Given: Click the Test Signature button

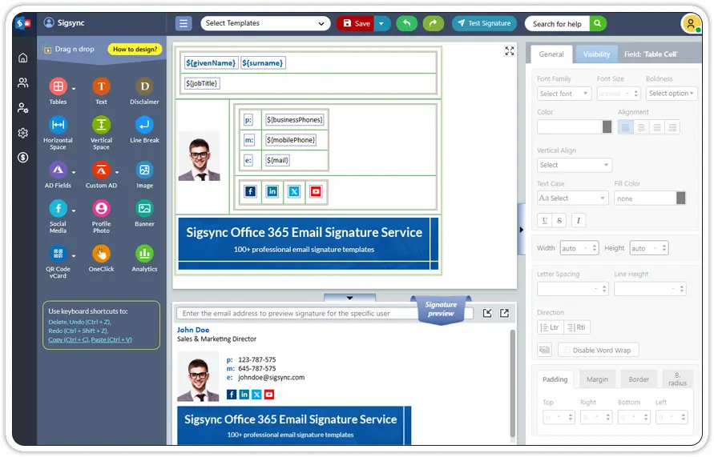Looking at the screenshot, I should (484, 23).
